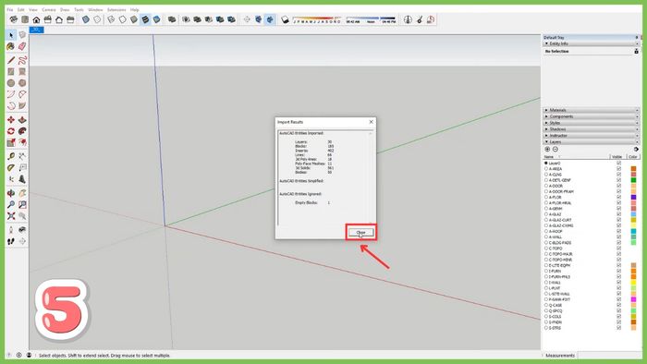This screenshot has height=364, width=647.
Task: Click the Visible column header
Action: (616, 157)
